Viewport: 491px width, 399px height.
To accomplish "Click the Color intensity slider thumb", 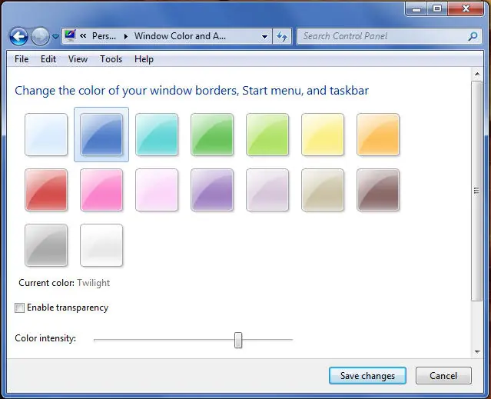I will click(238, 340).
